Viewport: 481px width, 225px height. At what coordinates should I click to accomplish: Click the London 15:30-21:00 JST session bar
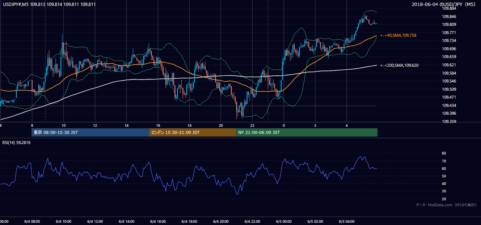(193, 132)
